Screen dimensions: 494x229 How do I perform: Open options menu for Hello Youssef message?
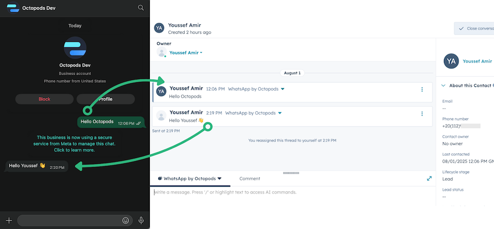click(422, 113)
